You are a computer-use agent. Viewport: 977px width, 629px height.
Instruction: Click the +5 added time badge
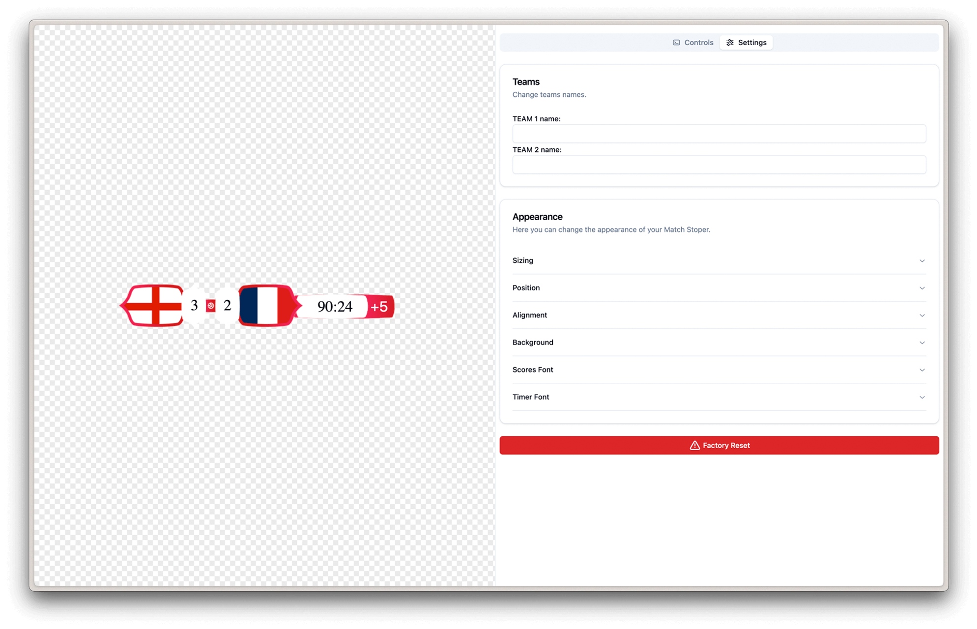pyautogui.click(x=379, y=307)
